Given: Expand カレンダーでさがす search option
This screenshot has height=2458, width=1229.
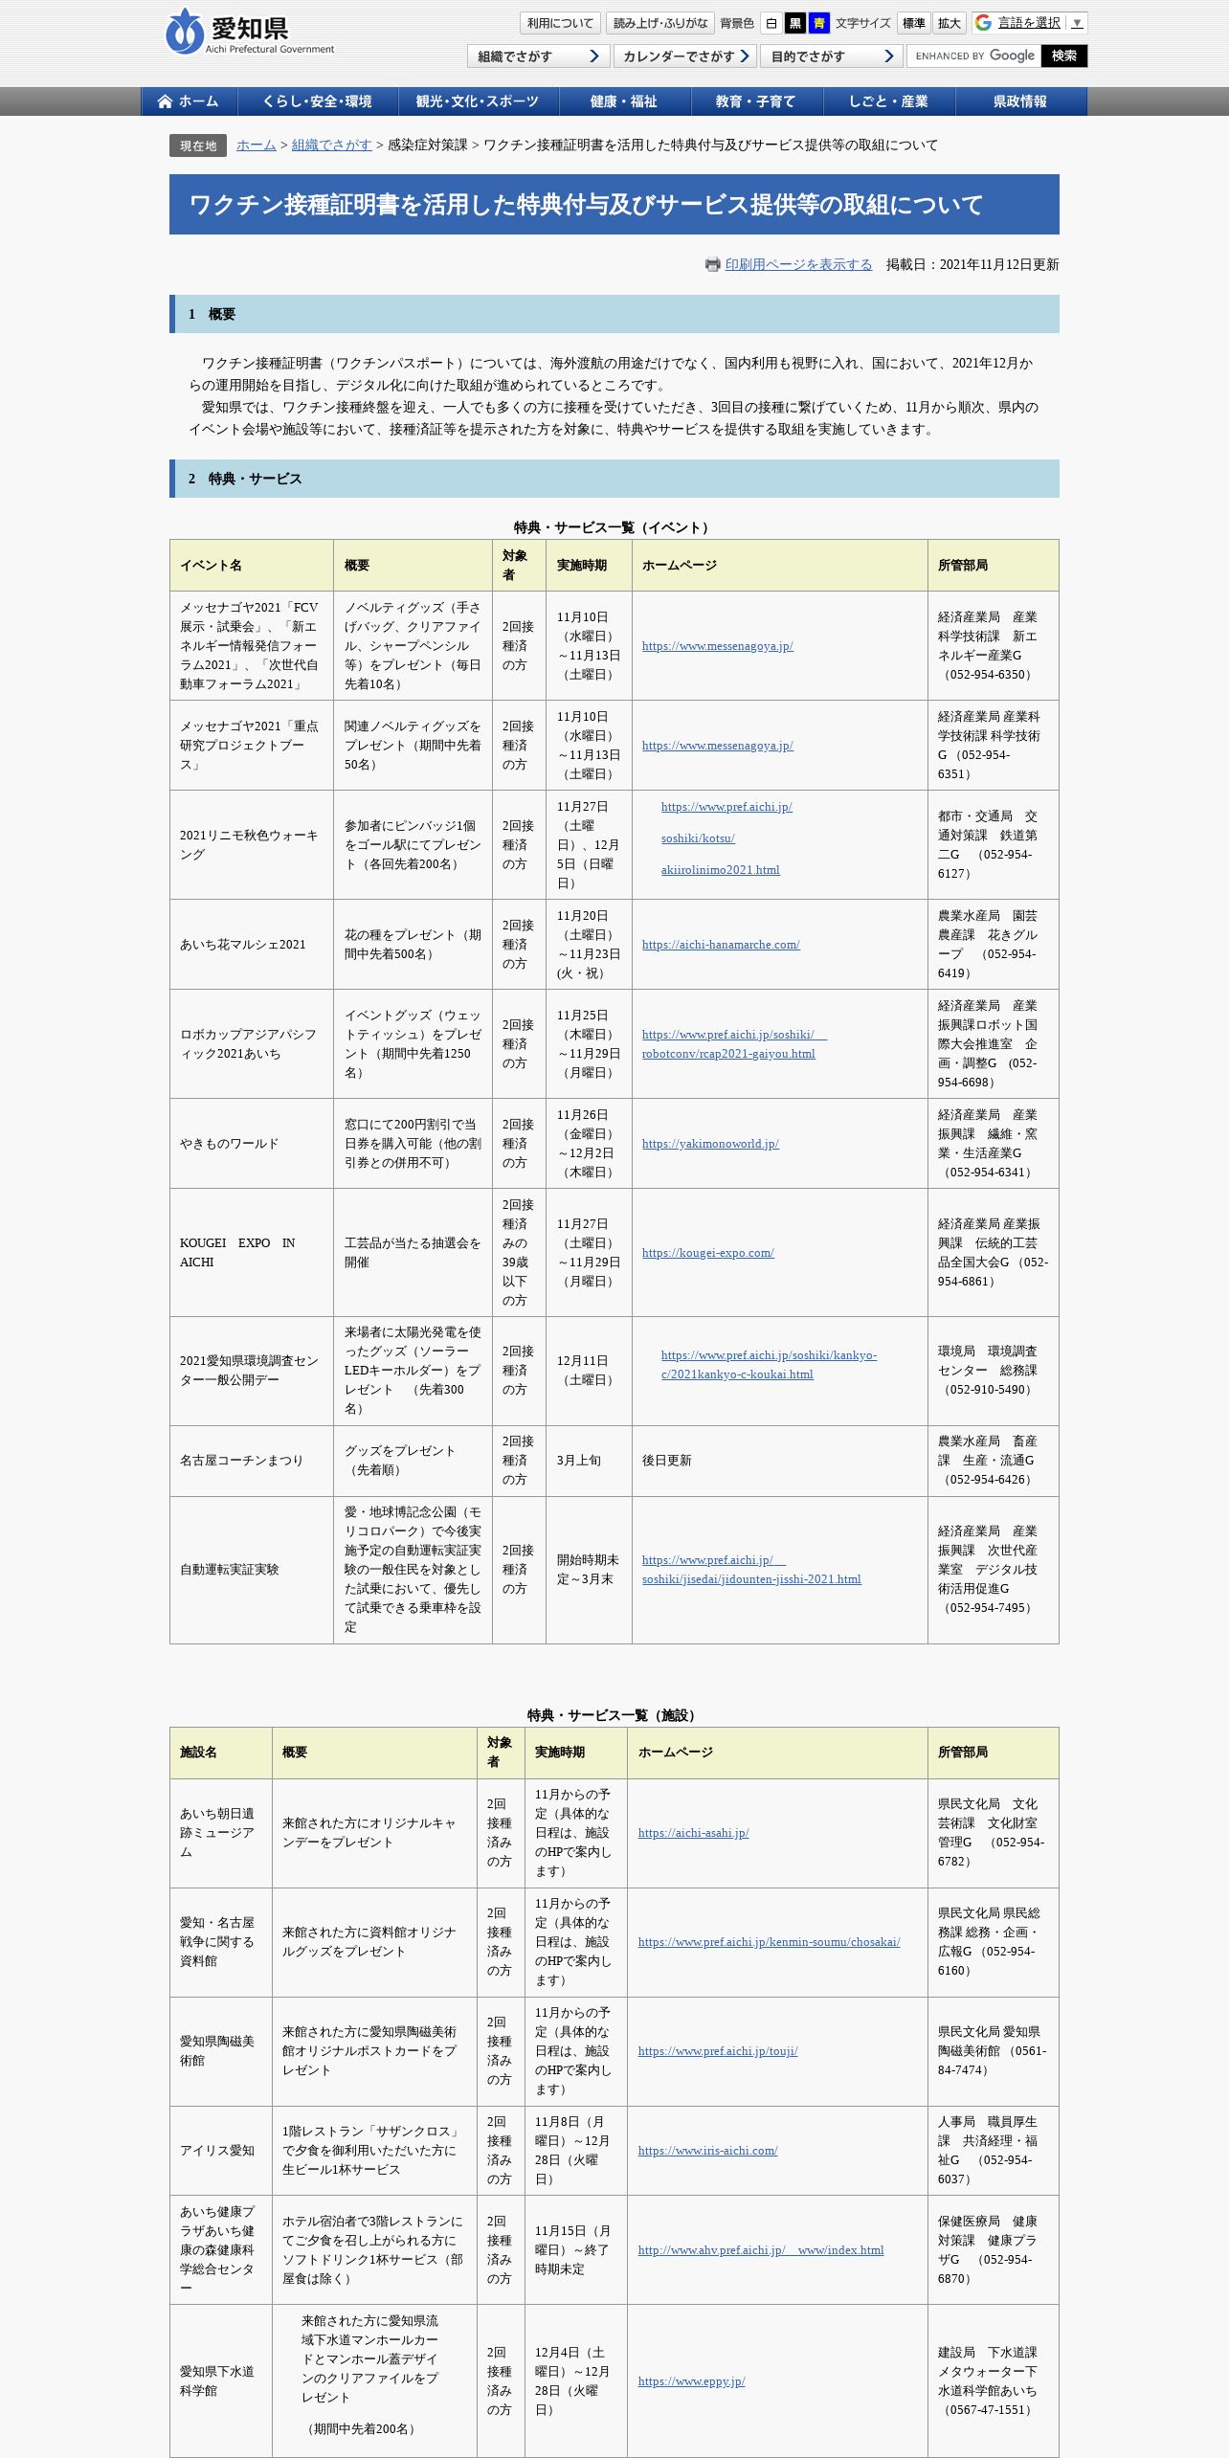Looking at the screenshot, I should [685, 56].
